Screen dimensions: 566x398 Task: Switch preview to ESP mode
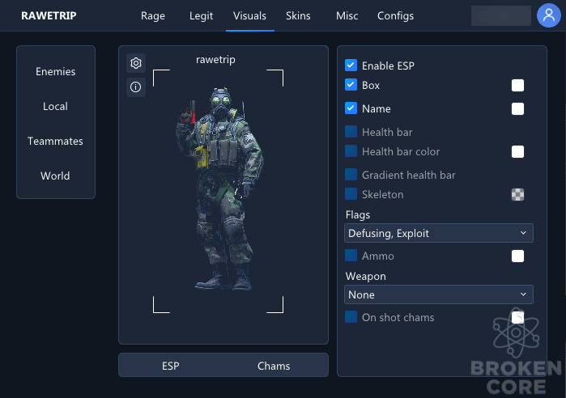[171, 366]
